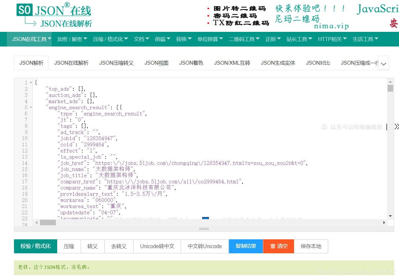Collapse the engine_search_result fold on line 5
Viewport: 399px width, 278px height.
[31, 107]
